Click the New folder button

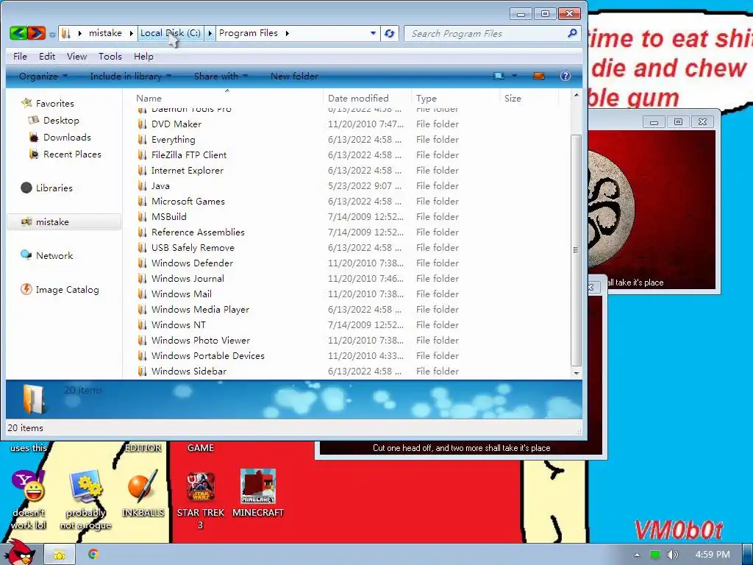(294, 76)
